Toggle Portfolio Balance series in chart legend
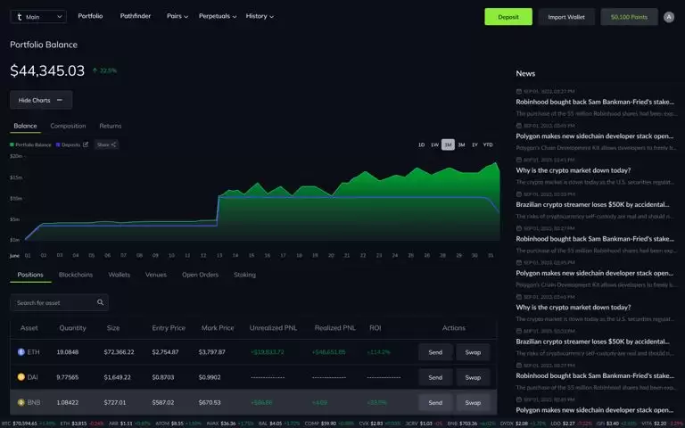 click(31, 144)
